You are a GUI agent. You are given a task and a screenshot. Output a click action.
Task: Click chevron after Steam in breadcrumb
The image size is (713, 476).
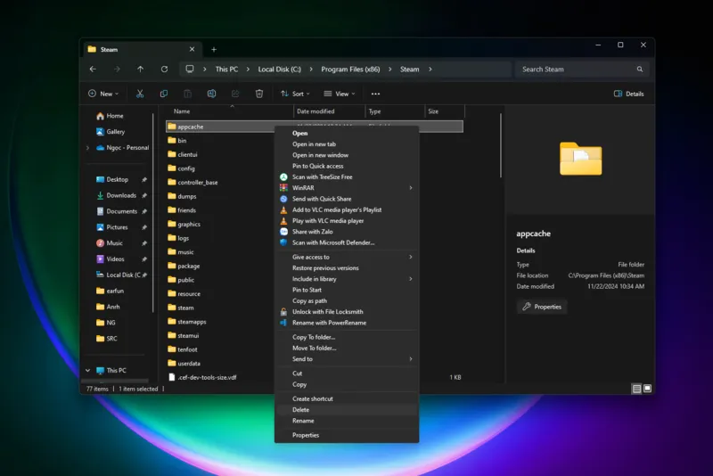click(430, 70)
